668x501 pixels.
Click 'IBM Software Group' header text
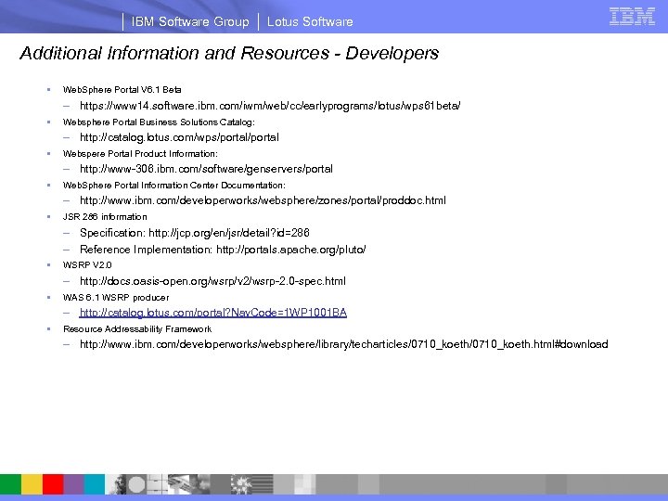coord(190,21)
